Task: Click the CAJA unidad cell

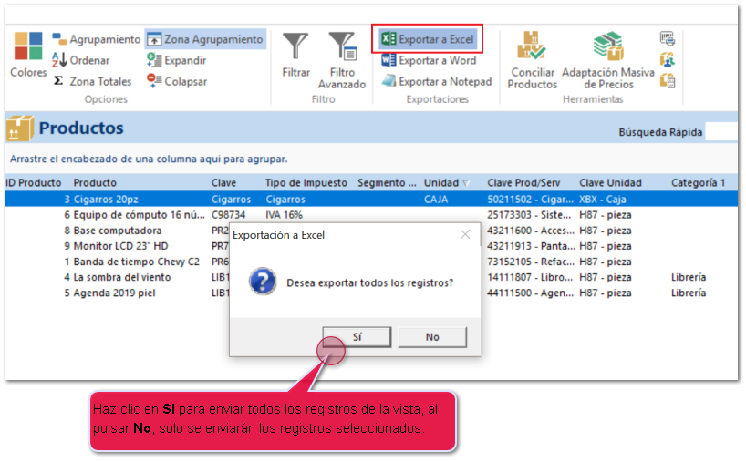Action: coord(436,199)
